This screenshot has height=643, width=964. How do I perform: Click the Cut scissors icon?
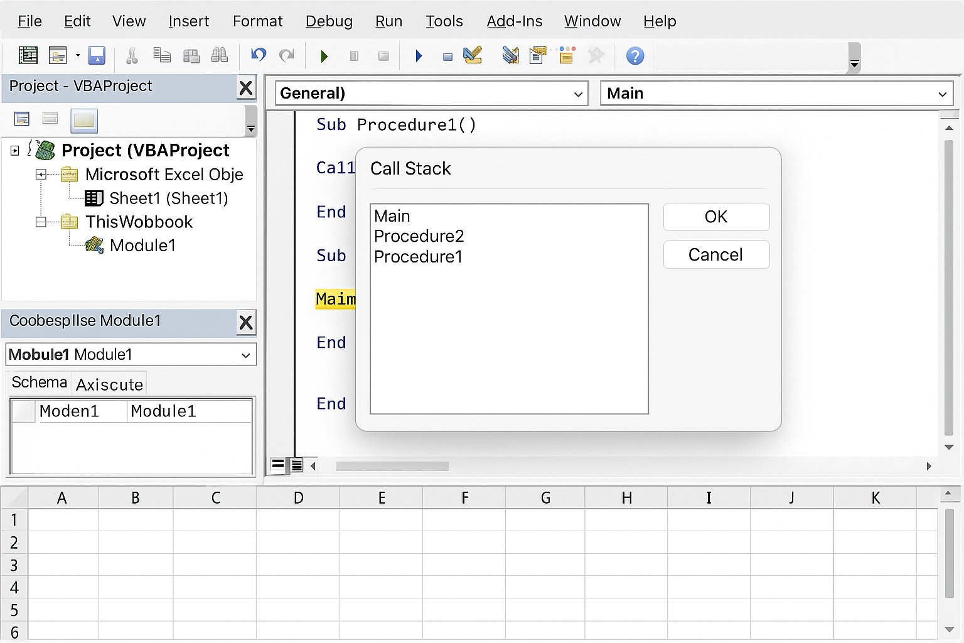click(x=132, y=55)
